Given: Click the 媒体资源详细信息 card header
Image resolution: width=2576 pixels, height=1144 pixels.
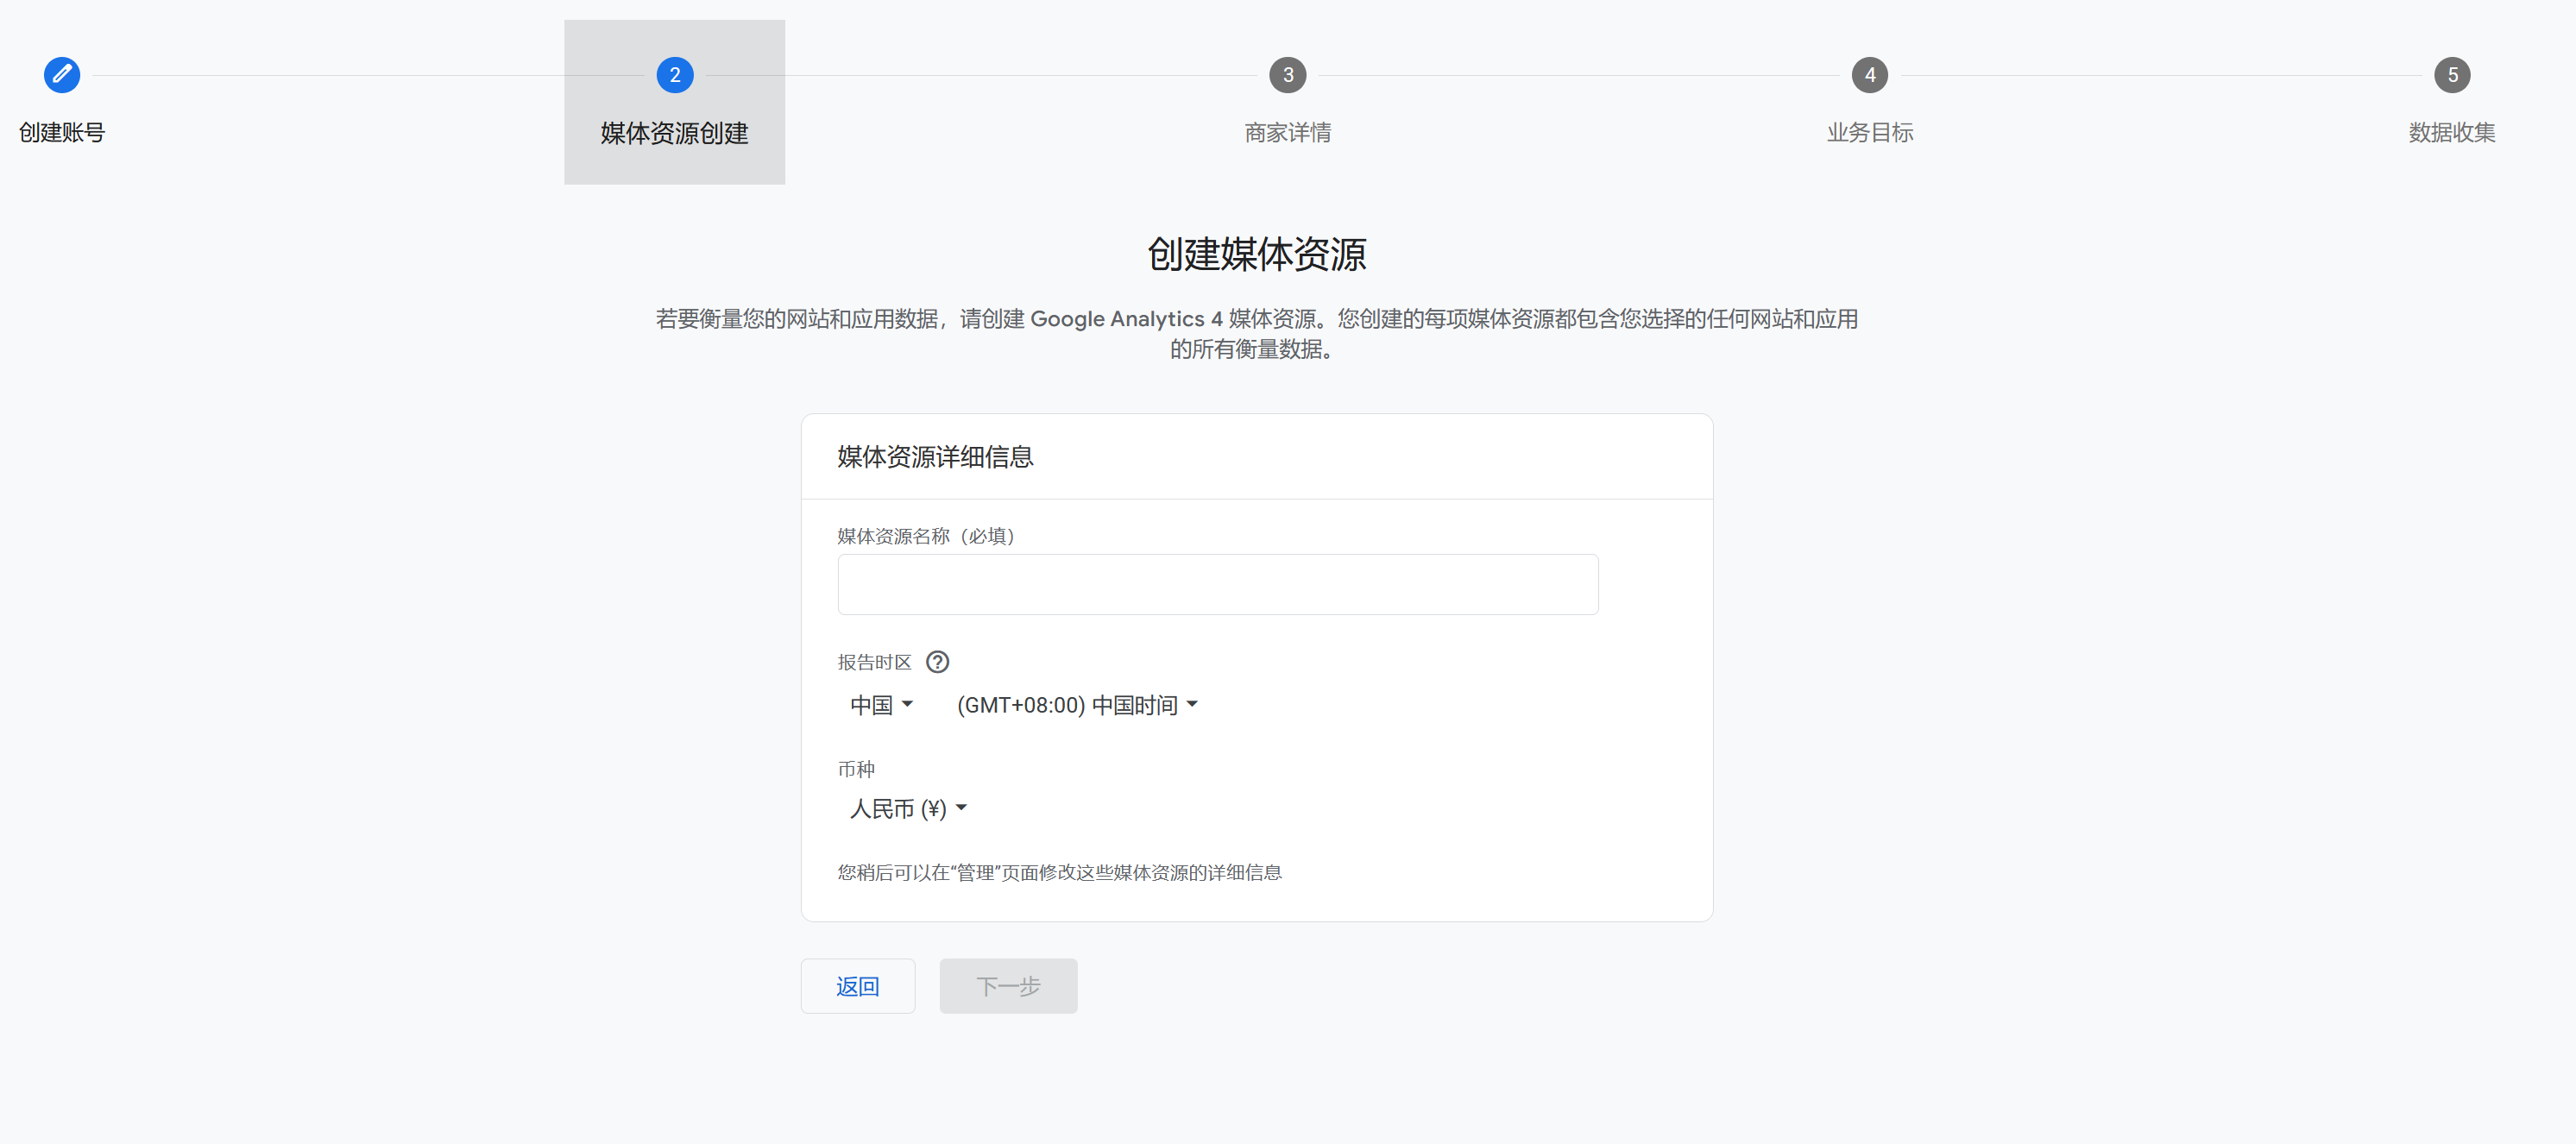Looking at the screenshot, I should (x=936, y=457).
